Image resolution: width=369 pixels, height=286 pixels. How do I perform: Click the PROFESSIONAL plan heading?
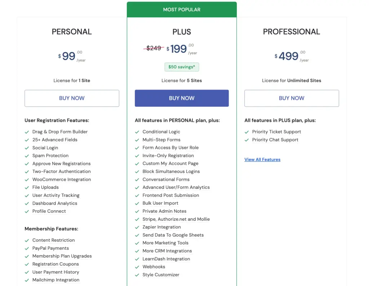point(292,32)
